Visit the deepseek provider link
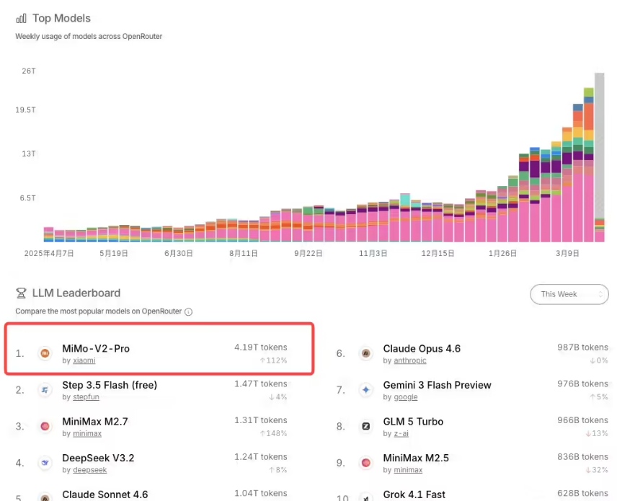617x501 pixels. pos(90,470)
